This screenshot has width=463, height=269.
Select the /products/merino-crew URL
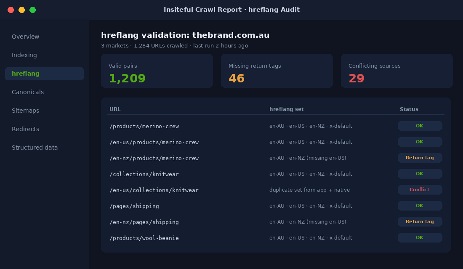(x=144, y=126)
